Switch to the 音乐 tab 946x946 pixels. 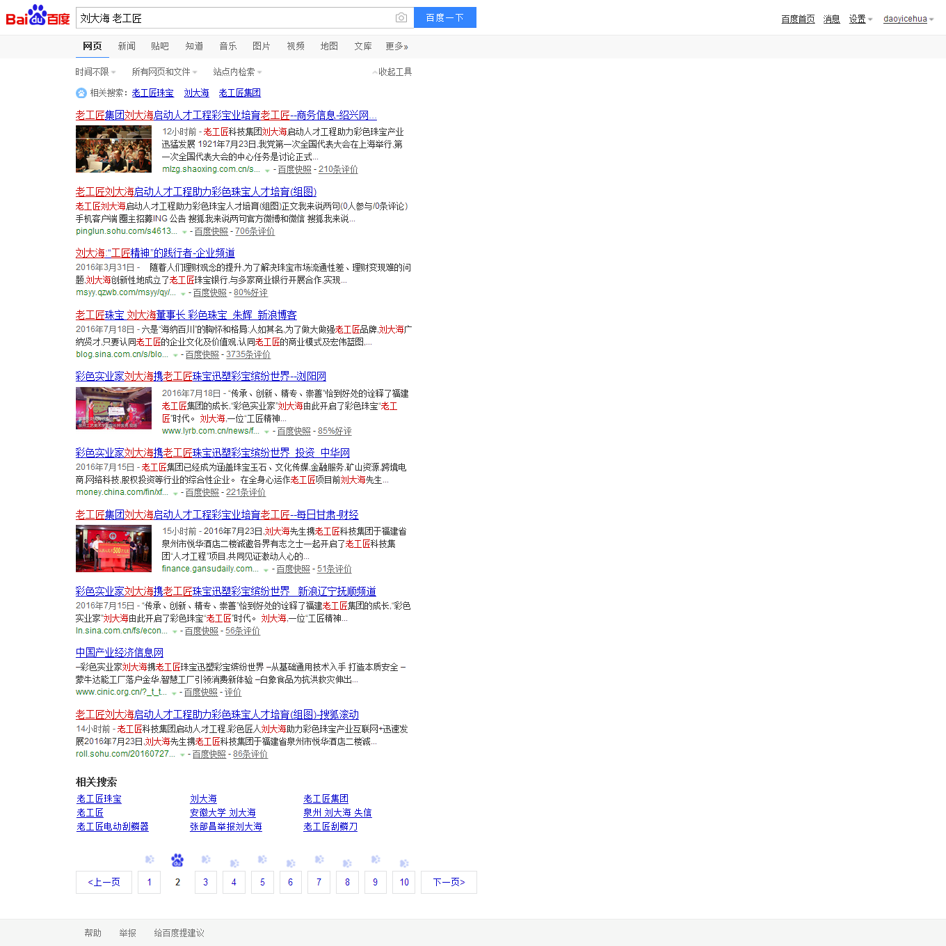tap(228, 46)
